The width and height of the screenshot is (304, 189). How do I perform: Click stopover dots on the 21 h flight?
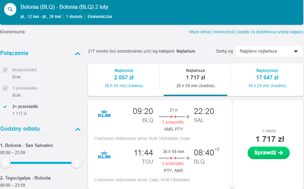[x=173, y=117]
